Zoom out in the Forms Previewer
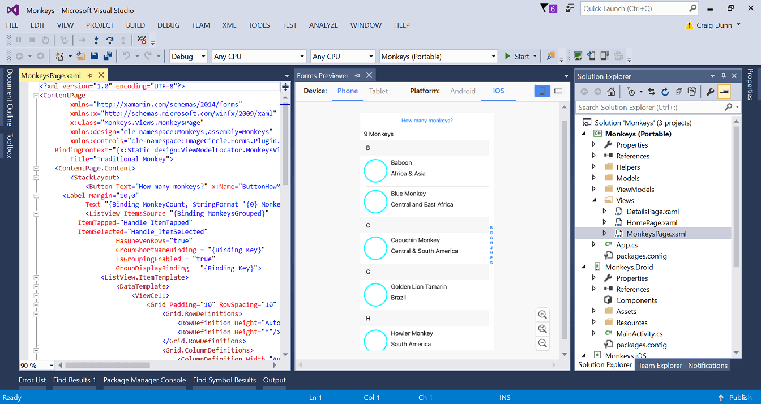The image size is (761, 404). 542,343
